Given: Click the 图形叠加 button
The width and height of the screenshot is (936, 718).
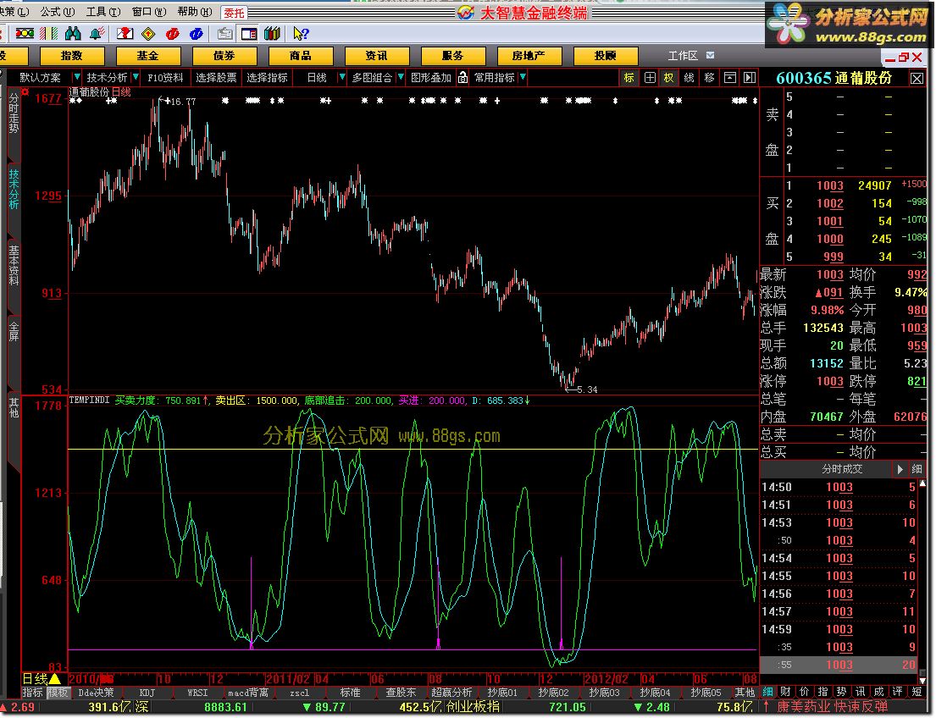Looking at the screenshot, I should point(431,78).
